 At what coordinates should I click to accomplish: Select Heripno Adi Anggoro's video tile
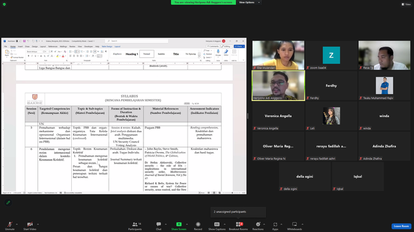pyautogui.click(x=278, y=86)
